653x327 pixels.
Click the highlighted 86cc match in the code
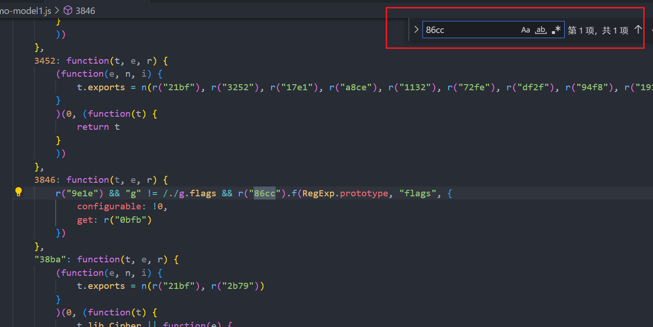click(x=264, y=193)
